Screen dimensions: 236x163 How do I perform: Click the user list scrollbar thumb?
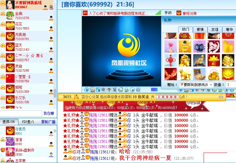55,93
